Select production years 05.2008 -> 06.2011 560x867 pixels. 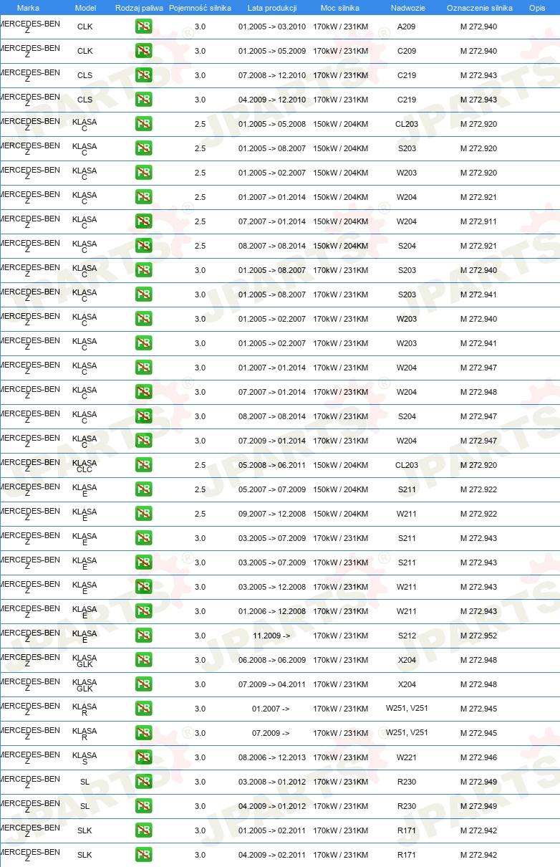[272, 466]
